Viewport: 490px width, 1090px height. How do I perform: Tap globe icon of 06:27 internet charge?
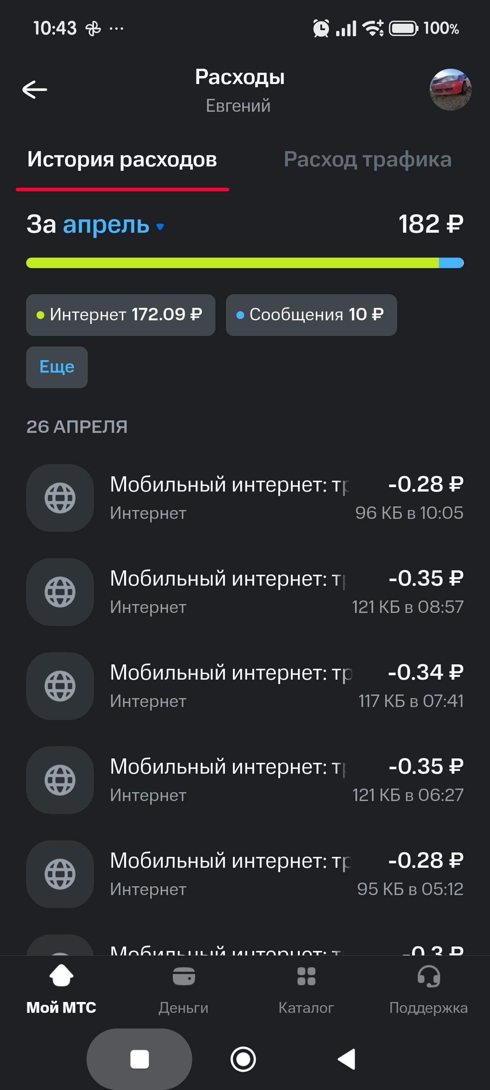(x=60, y=780)
